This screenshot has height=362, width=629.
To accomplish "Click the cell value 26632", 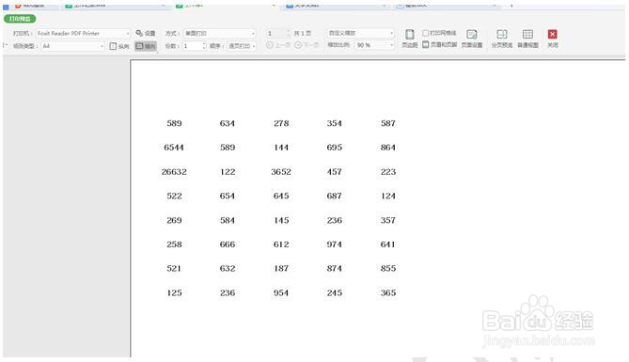I will (174, 172).
